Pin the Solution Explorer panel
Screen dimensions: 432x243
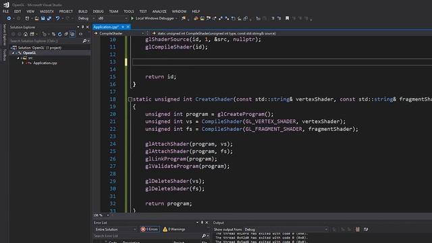[x=82, y=27]
